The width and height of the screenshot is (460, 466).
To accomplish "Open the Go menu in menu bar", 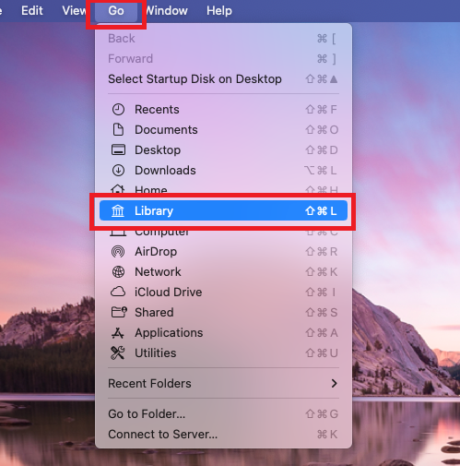I will click(116, 11).
